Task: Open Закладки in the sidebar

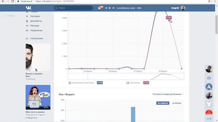Action: tap(35, 16)
